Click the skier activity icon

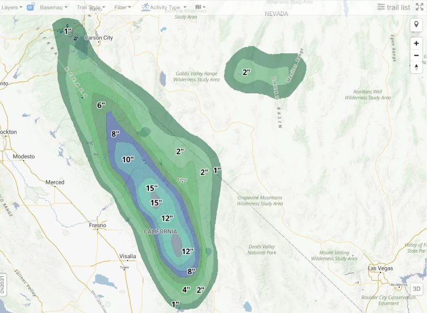[x=145, y=7]
